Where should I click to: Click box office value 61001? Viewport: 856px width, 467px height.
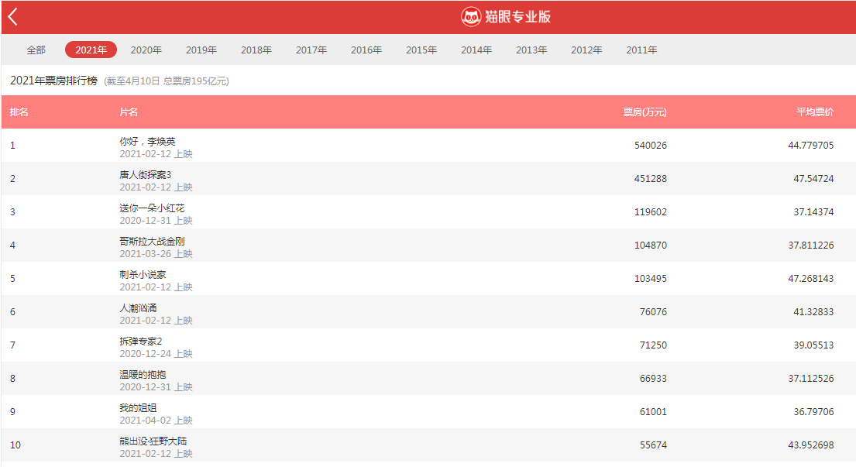(653, 411)
